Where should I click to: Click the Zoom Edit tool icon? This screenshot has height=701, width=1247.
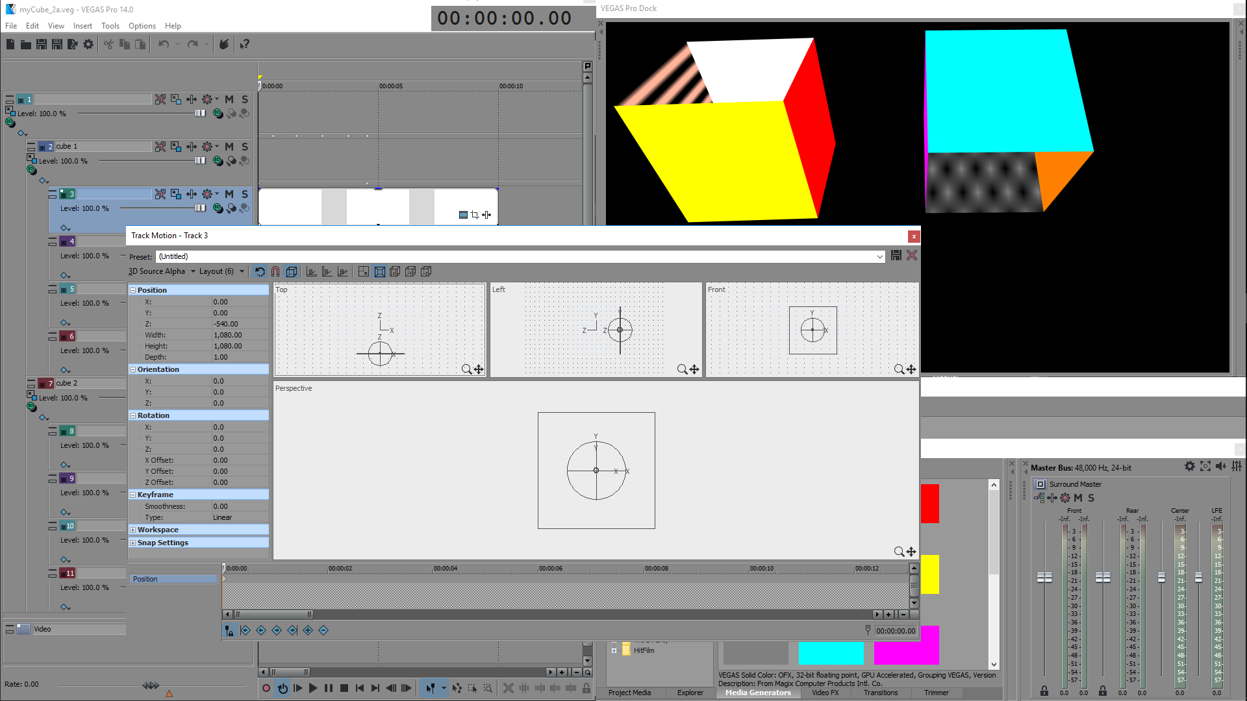[x=488, y=688]
